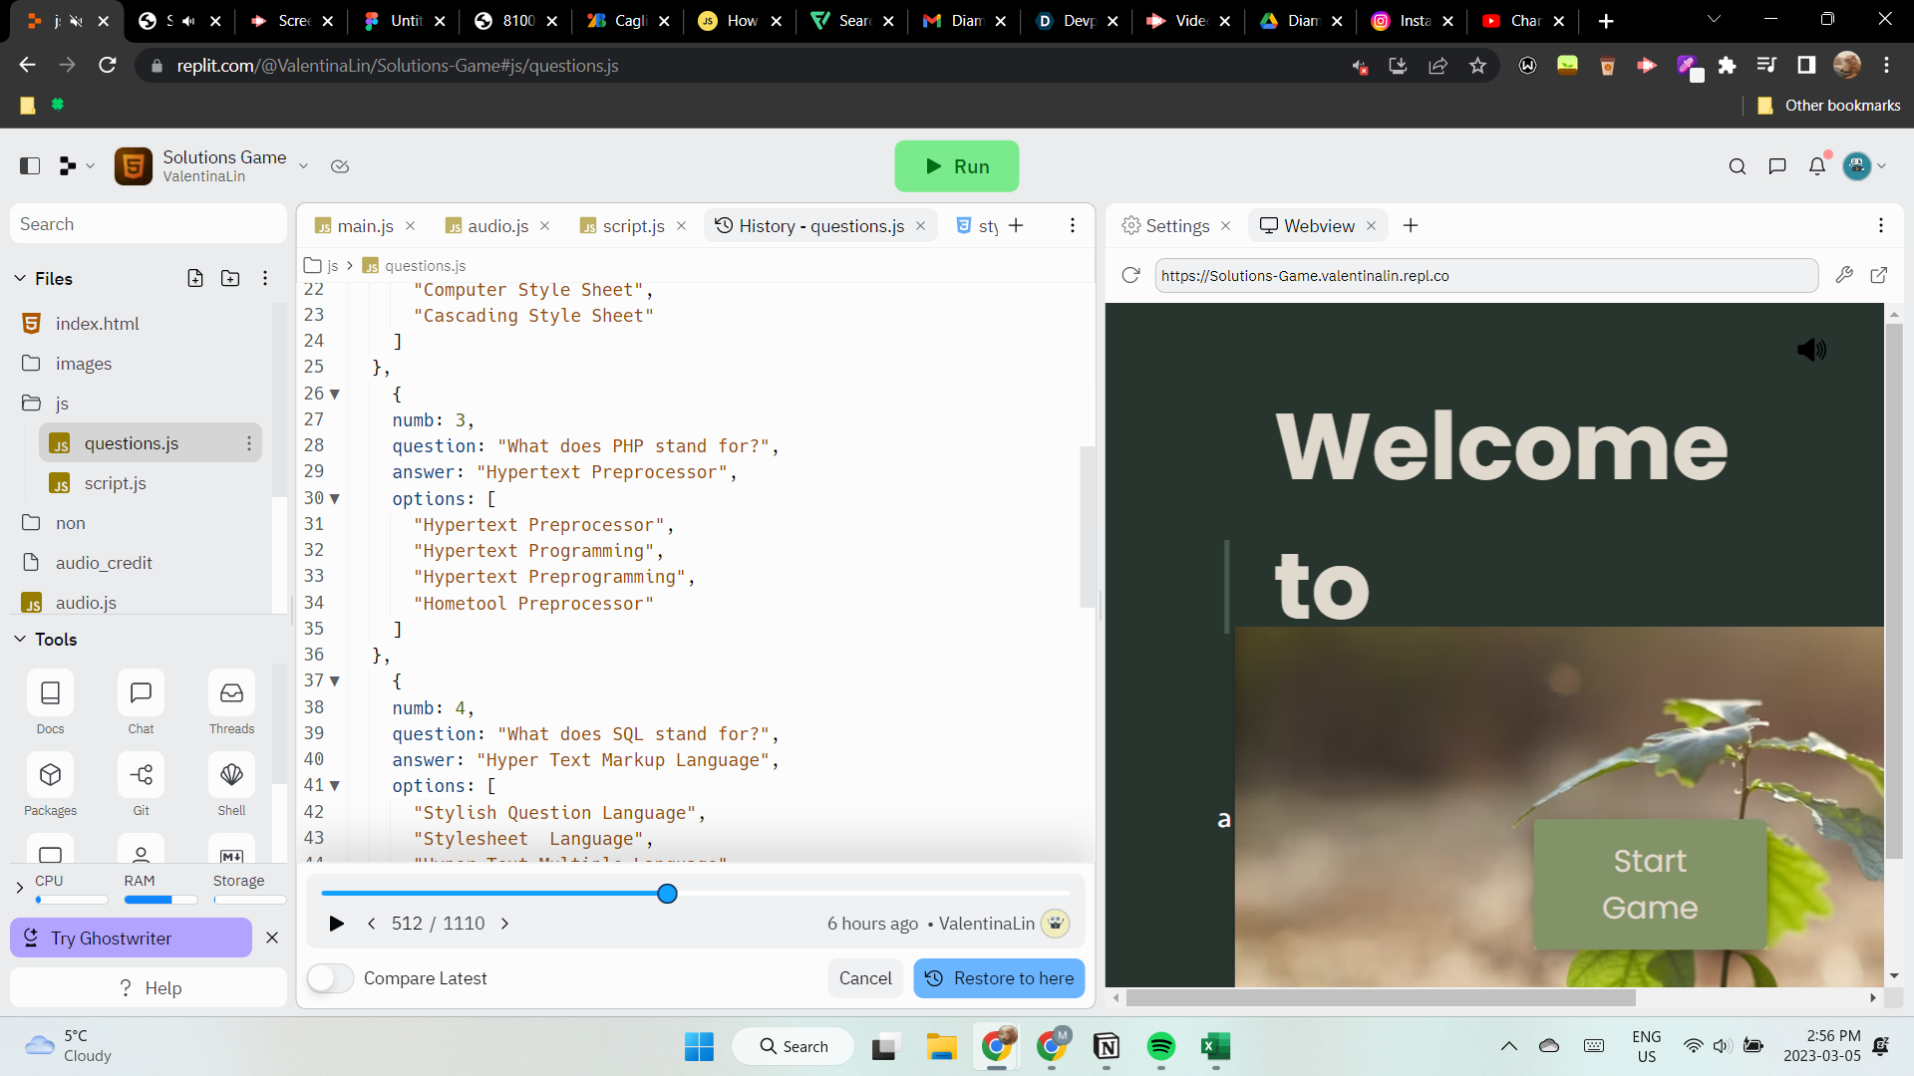
Task: Click the Restore to here button
Action: [x=999, y=978]
